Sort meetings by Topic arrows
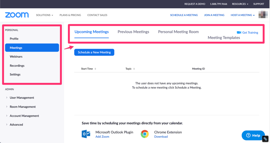This screenshot has width=270, height=143. pyautogui.click(x=134, y=69)
